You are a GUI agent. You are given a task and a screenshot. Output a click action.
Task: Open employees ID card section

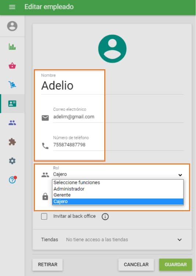(12, 103)
